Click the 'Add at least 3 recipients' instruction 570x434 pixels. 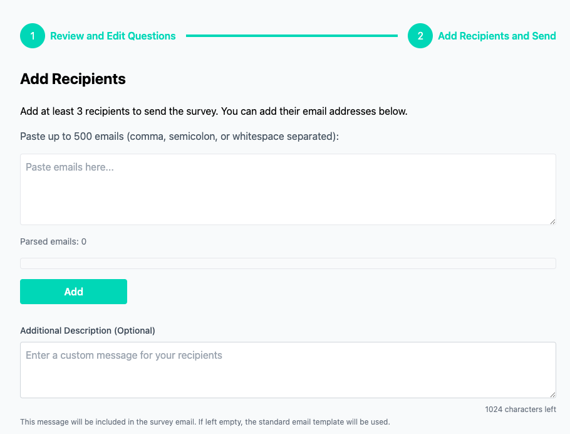click(x=214, y=112)
